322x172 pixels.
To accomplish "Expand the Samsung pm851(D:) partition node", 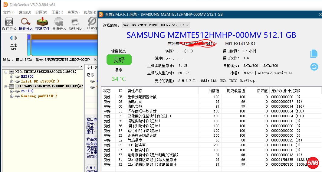I will (12, 96).
